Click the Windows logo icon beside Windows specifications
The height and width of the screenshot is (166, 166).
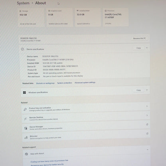(x=24, y=93)
